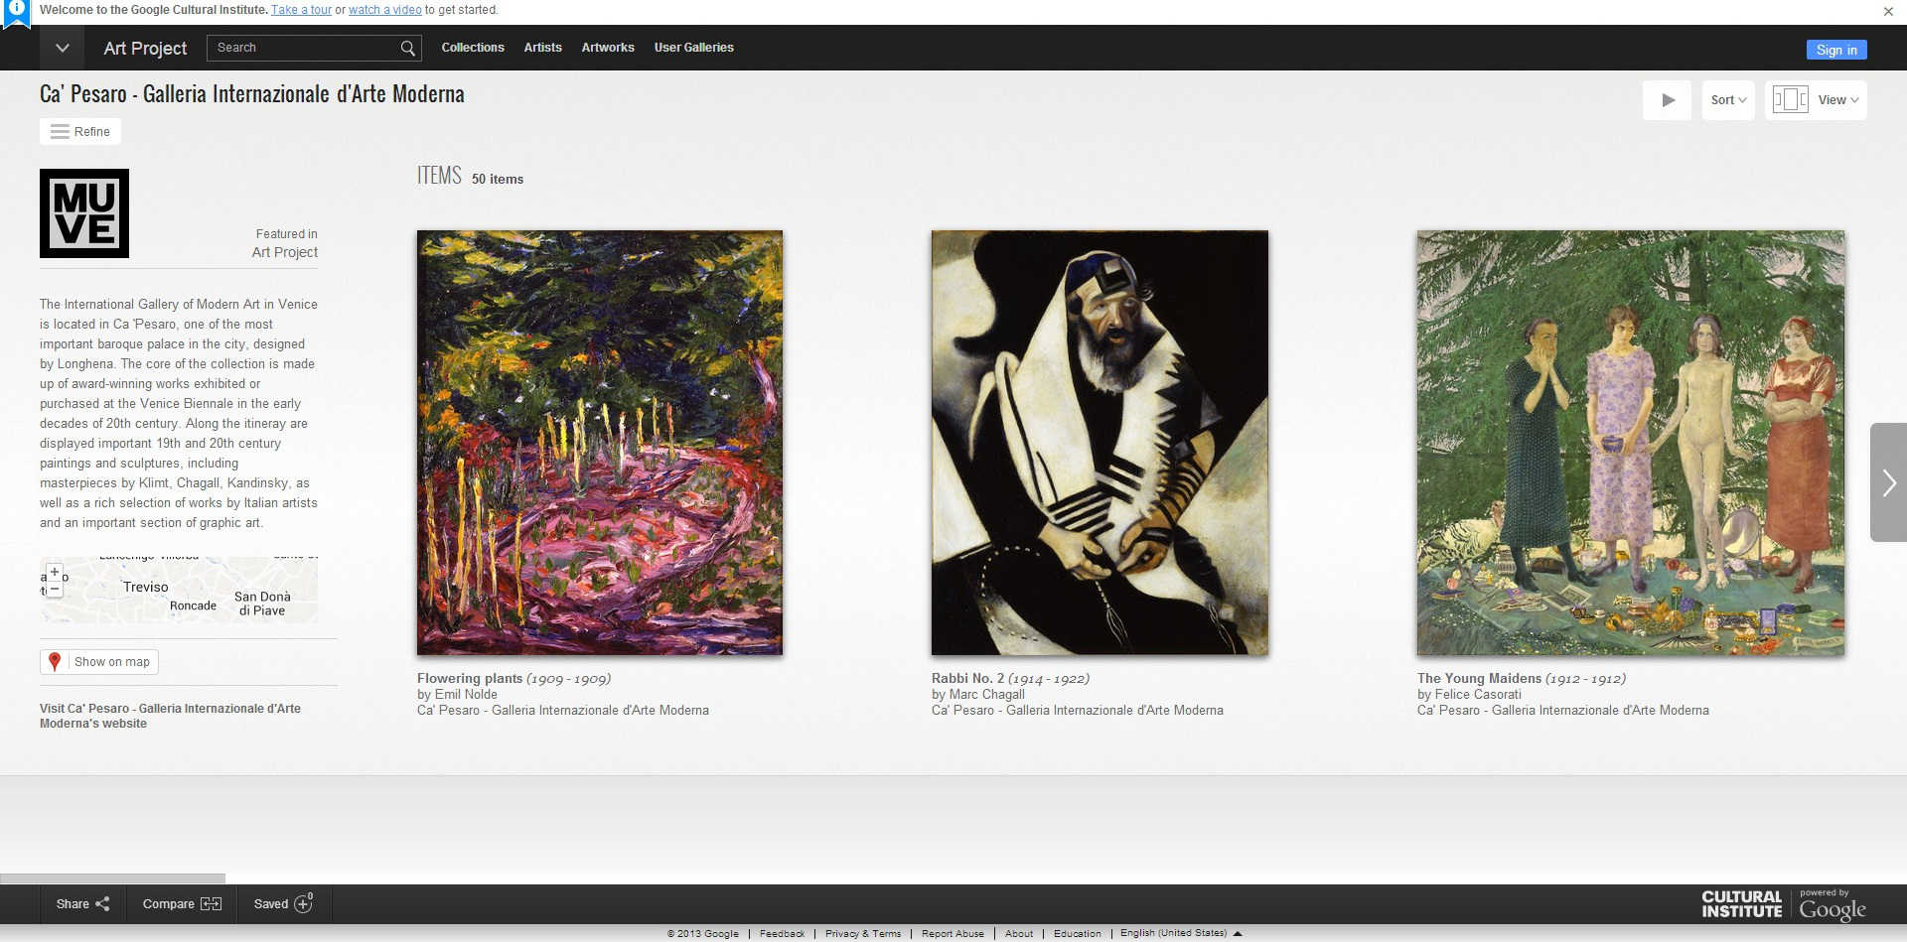This screenshot has width=1907, height=942.
Task: Open the Flowering plants painting thumbnail
Action: pos(600,443)
